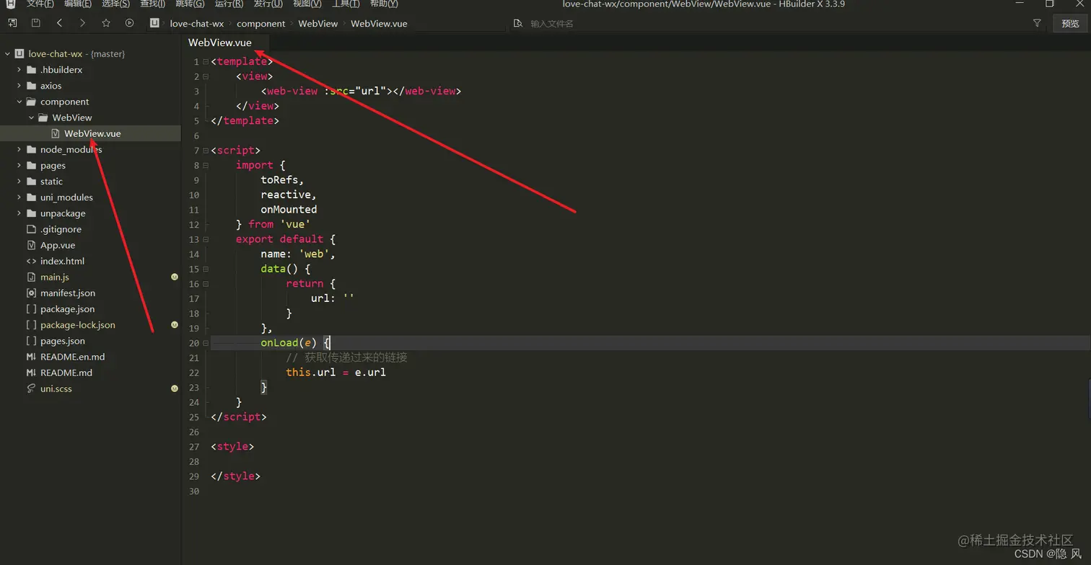Viewport: 1091px width, 565px height.
Task: Click modified marker beside package-lock.json
Action: click(x=175, y=325)
